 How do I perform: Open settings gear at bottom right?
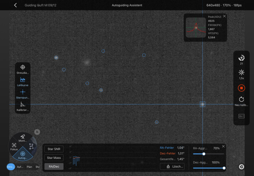coord(241,167)
